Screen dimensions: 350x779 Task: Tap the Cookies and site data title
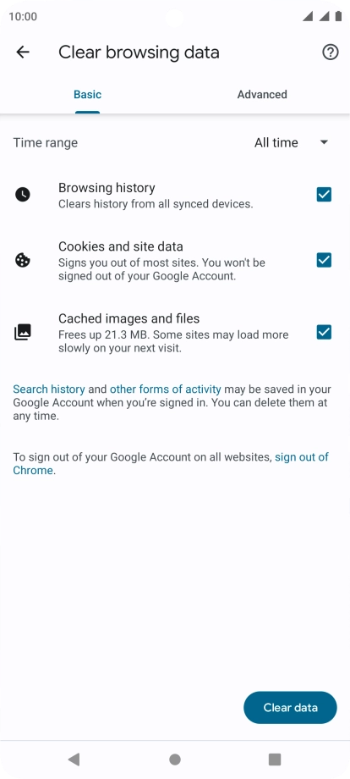120,246
